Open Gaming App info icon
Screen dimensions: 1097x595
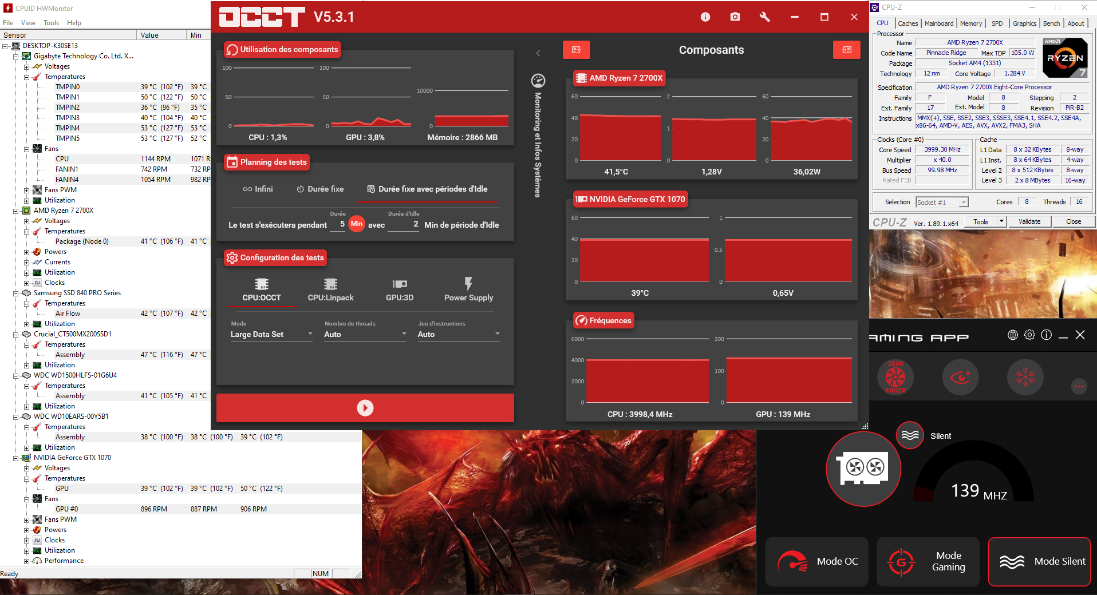(1046, 335)
